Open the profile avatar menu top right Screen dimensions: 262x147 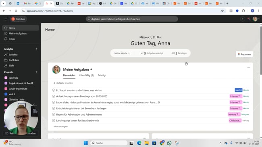click(x=256, y=19)
